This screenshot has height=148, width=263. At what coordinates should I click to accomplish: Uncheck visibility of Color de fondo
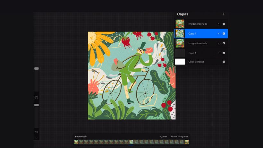coord(224,62)
